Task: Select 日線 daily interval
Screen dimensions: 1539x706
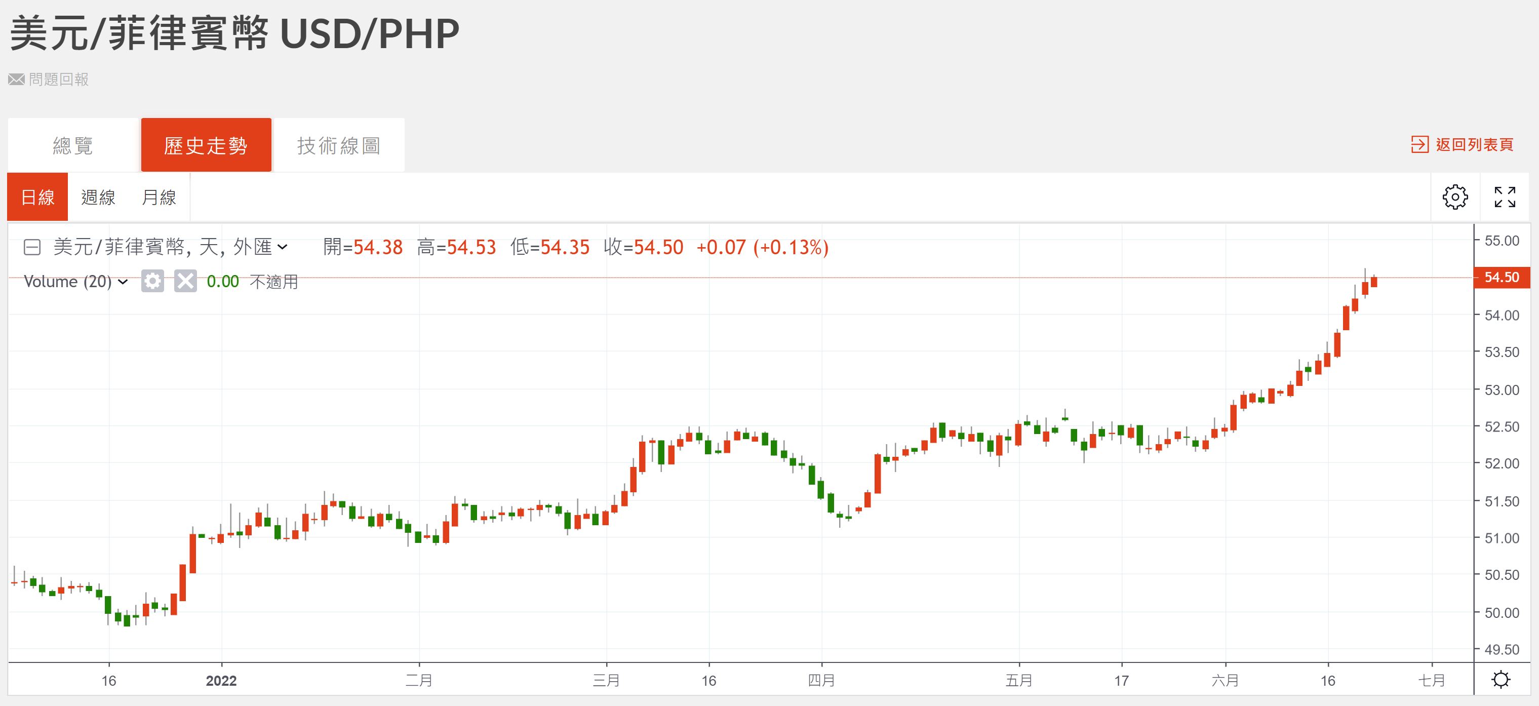Action: [x=37, y=197]
